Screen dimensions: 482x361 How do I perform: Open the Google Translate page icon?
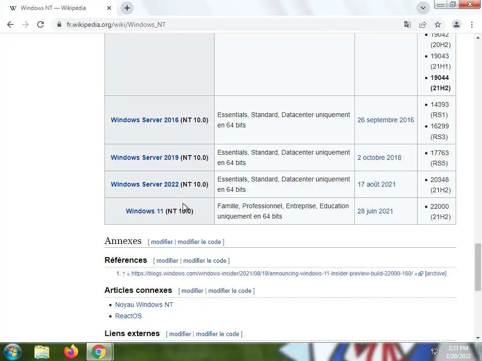[407, 24]
